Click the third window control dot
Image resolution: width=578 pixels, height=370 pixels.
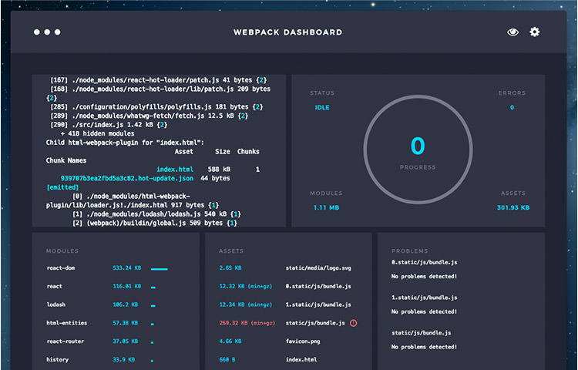tap(58, 32)
